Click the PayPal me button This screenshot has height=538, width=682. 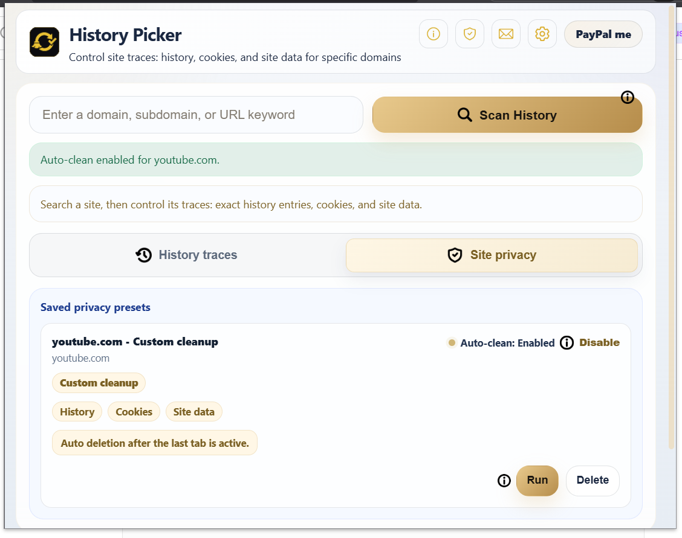(603, 34)
